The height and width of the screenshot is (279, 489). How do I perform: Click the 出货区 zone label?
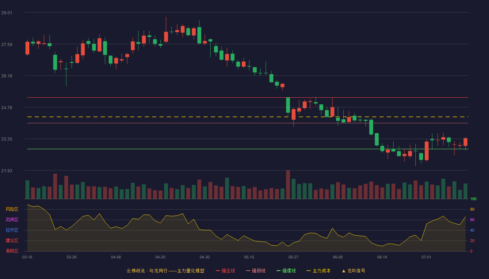click(x=12, y=220)
